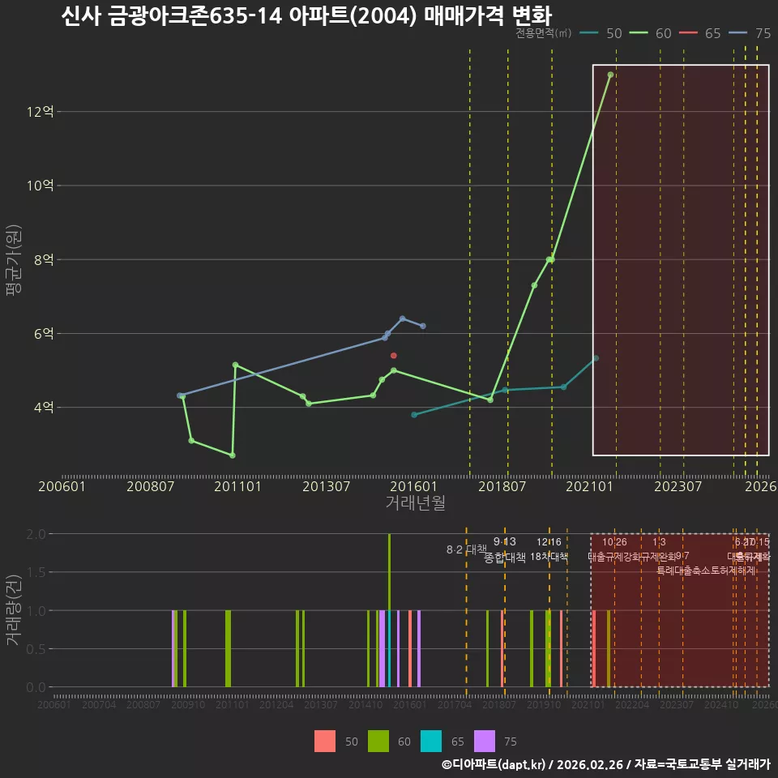Click the chart title mentioning 금광아크존635-14

pos(306,15)
